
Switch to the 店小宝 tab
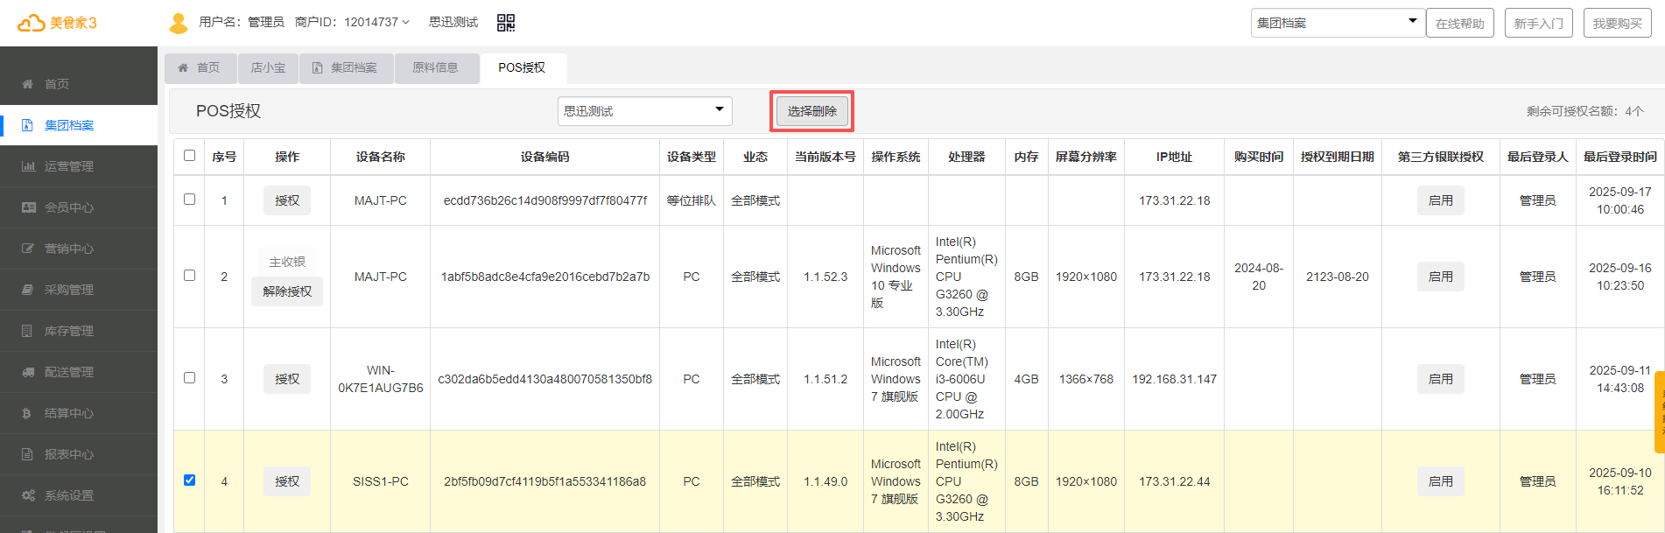pyautogui.click(x=268, y=68)
